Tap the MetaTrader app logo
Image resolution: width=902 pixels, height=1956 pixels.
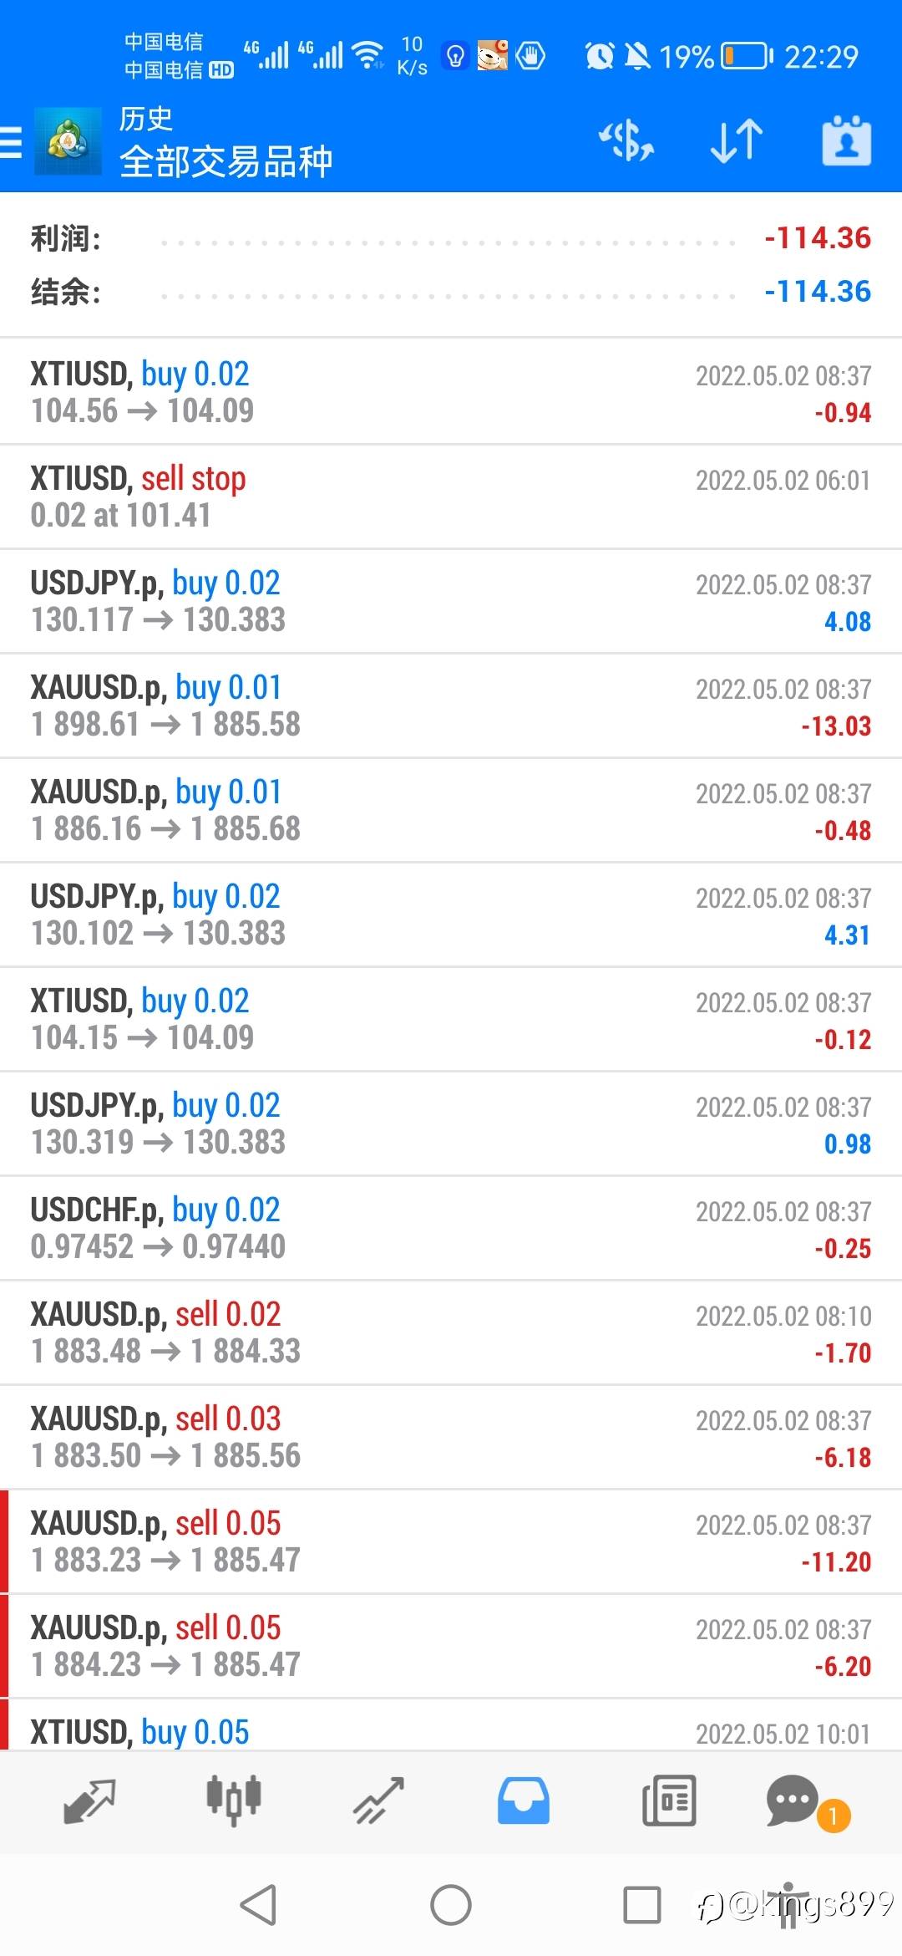pyautogui.click(x=68, y=141)
